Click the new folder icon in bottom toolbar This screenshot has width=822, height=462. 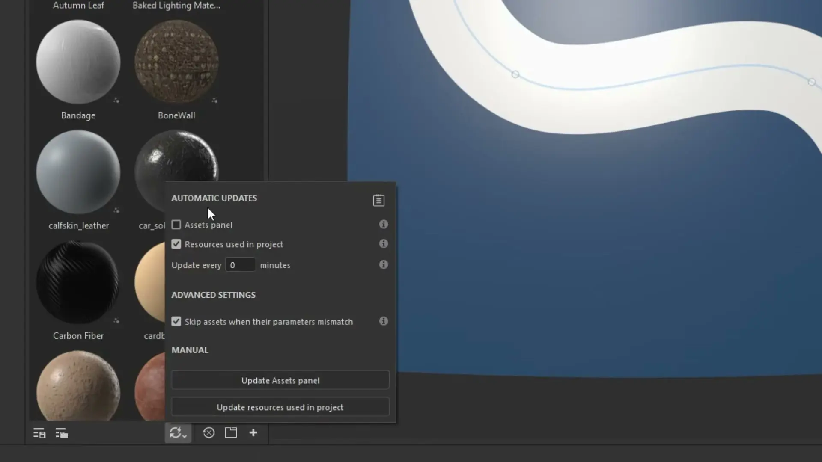point(231,432)
